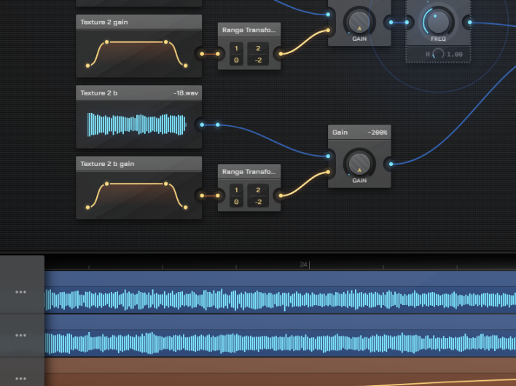The image size is (516, 386).
Task: Open the first track's three-dot menu
Action: (x=20, y=292)
